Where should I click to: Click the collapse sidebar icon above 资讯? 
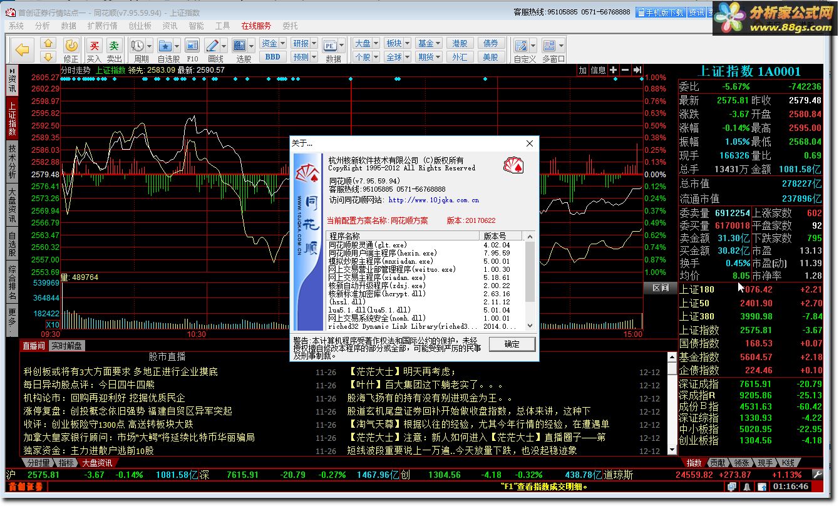click(12, 71)
